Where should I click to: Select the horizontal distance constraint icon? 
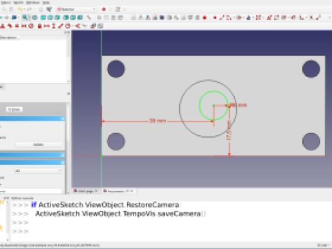pyautogui.click(x=47, y=26)
